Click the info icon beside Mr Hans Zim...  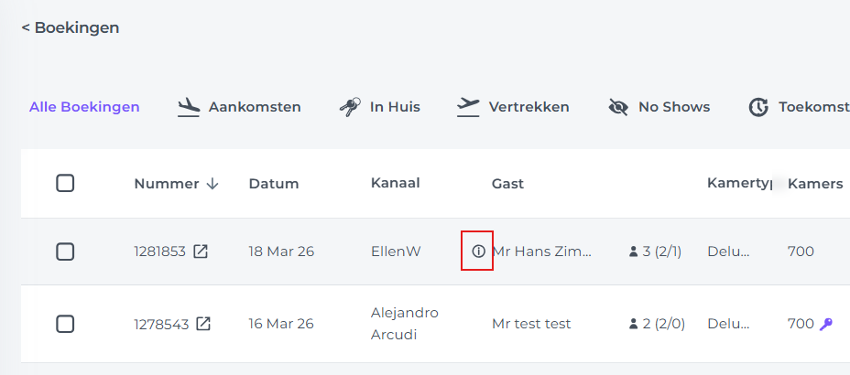478,252
